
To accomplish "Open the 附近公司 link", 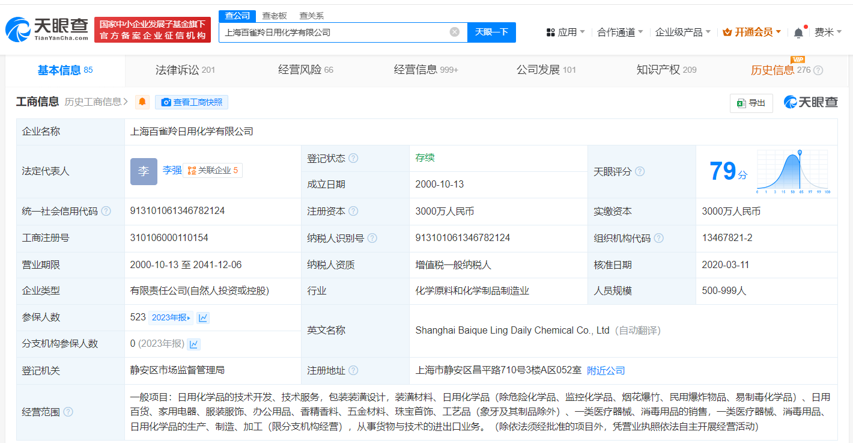I will tap(606, 371).
